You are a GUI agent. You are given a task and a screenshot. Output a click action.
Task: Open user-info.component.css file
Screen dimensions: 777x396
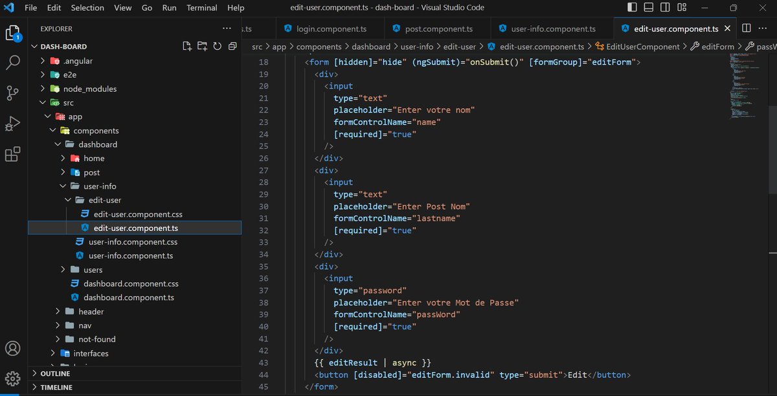(135, 242)
